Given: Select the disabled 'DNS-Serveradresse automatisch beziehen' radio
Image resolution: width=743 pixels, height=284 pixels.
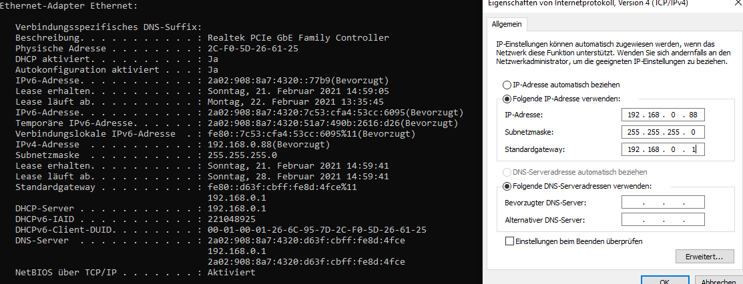Looking at the screenshot, I should click(506, 172).
